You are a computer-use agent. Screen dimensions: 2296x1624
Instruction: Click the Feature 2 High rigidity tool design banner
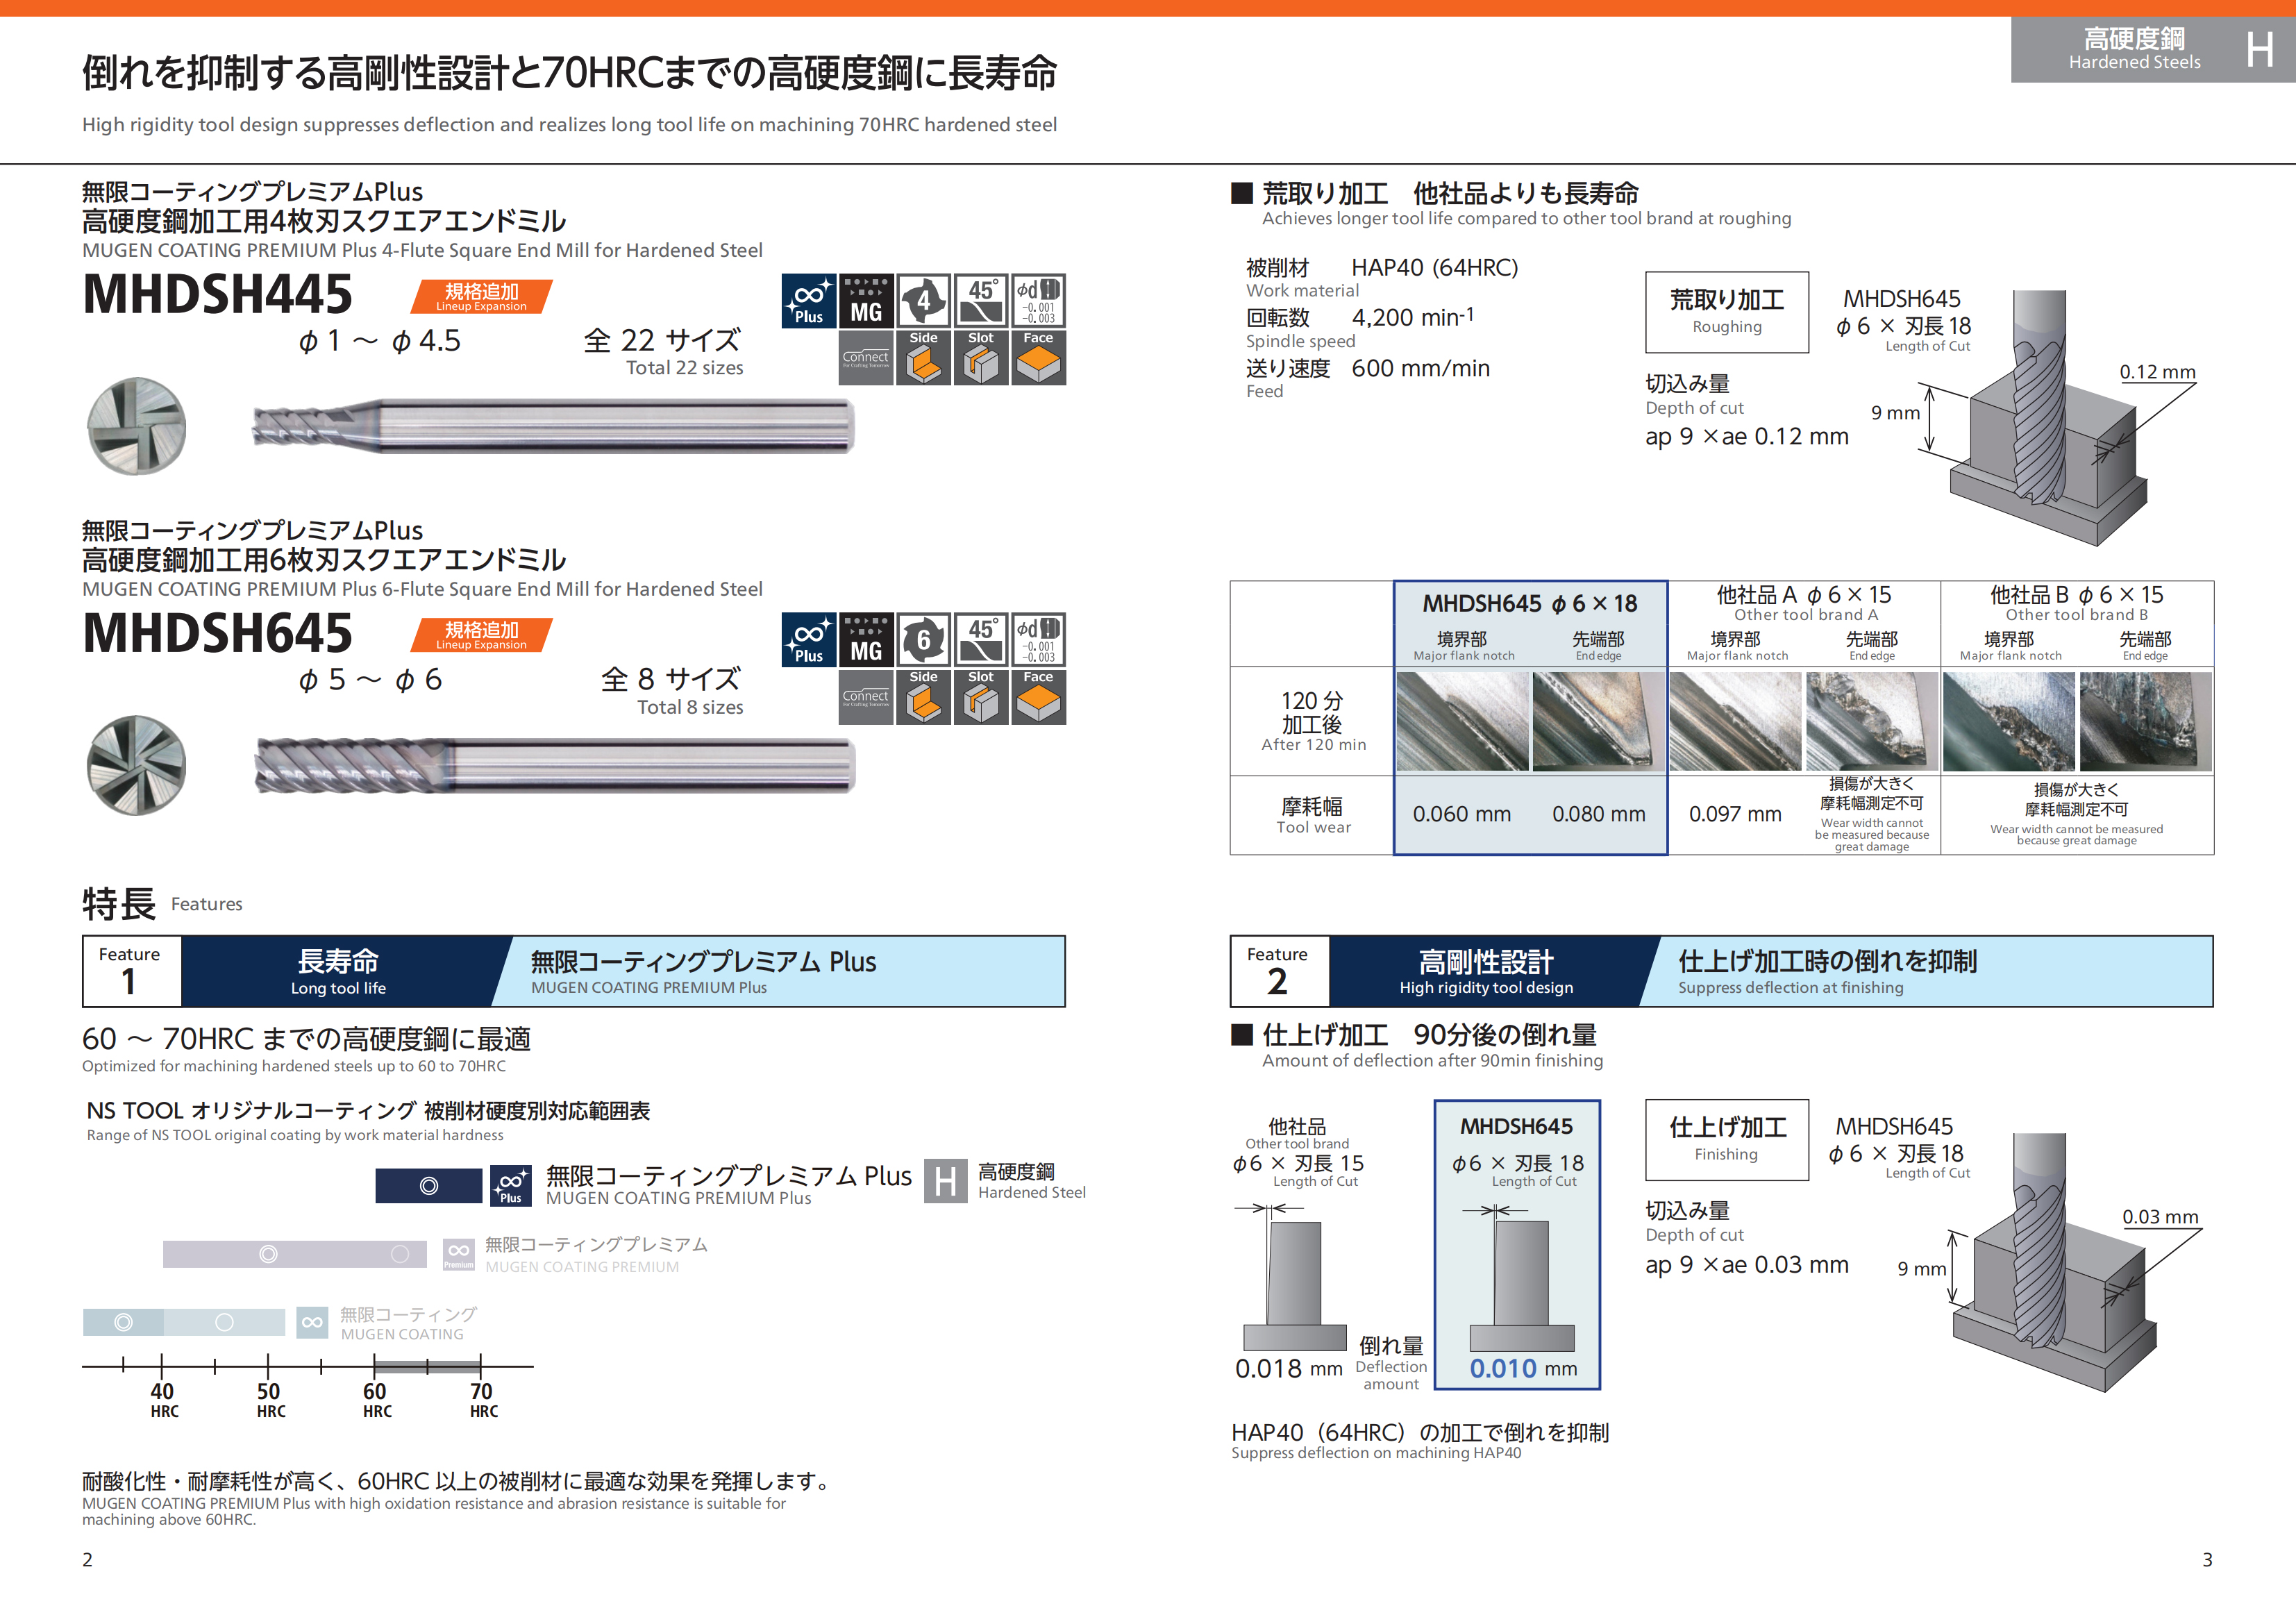tap(1721, 971)
